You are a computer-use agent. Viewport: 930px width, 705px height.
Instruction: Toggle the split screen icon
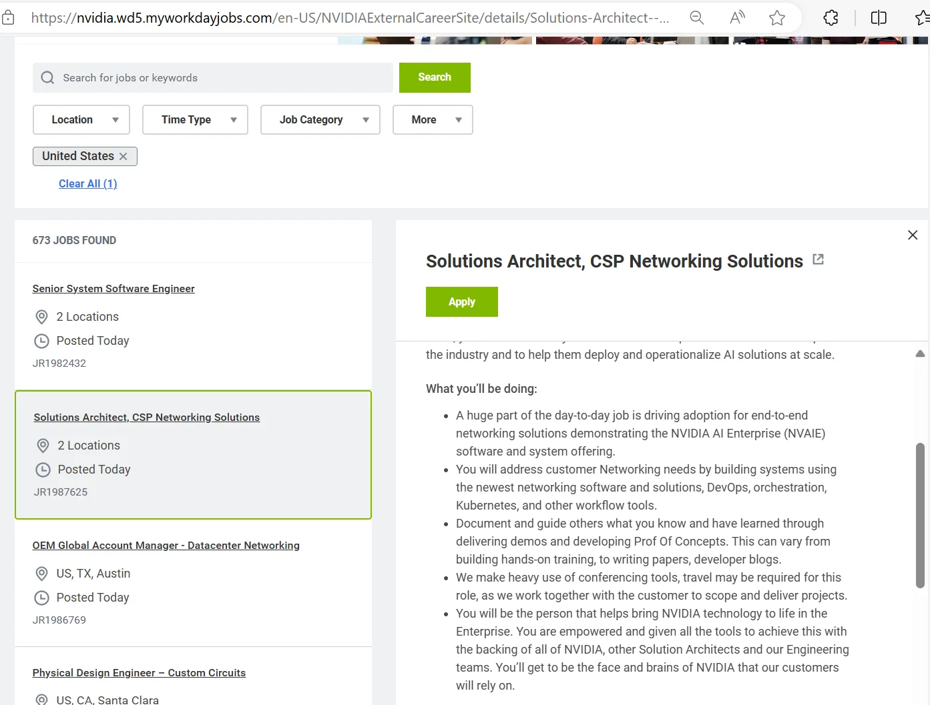pos(879,18)
